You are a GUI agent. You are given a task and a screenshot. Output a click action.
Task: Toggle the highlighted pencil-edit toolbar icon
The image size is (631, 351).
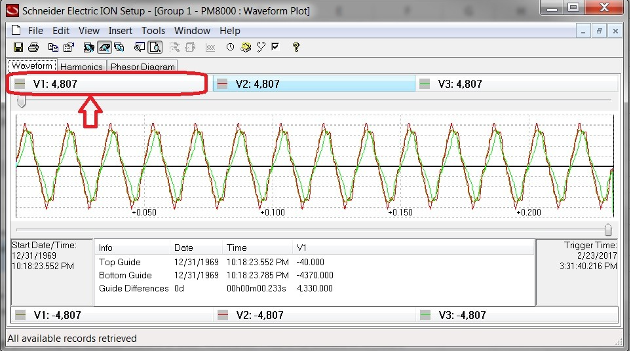pyautogui.click(x=104, y=47)
